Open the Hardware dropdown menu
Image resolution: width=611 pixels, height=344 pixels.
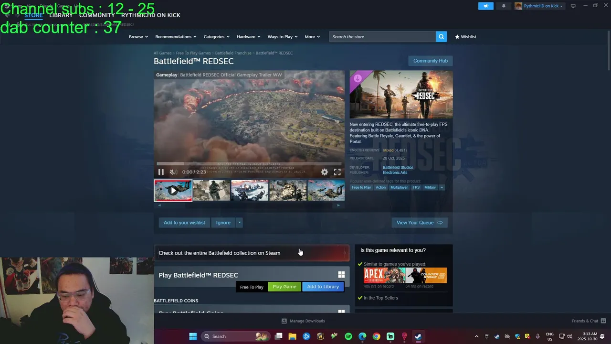coord(249,36)
